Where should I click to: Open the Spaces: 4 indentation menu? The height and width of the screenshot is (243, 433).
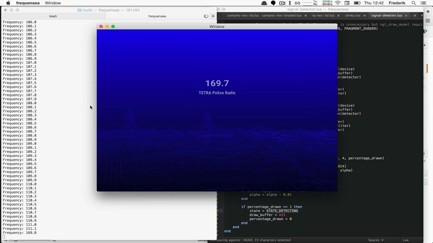pos(376,240)
